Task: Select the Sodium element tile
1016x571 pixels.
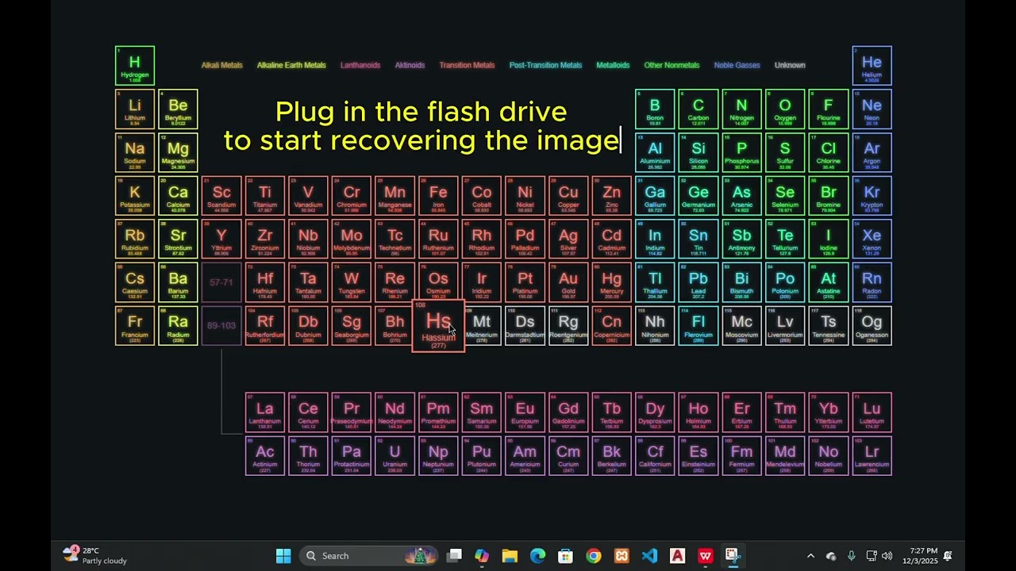Action: (x=135, y=153)
